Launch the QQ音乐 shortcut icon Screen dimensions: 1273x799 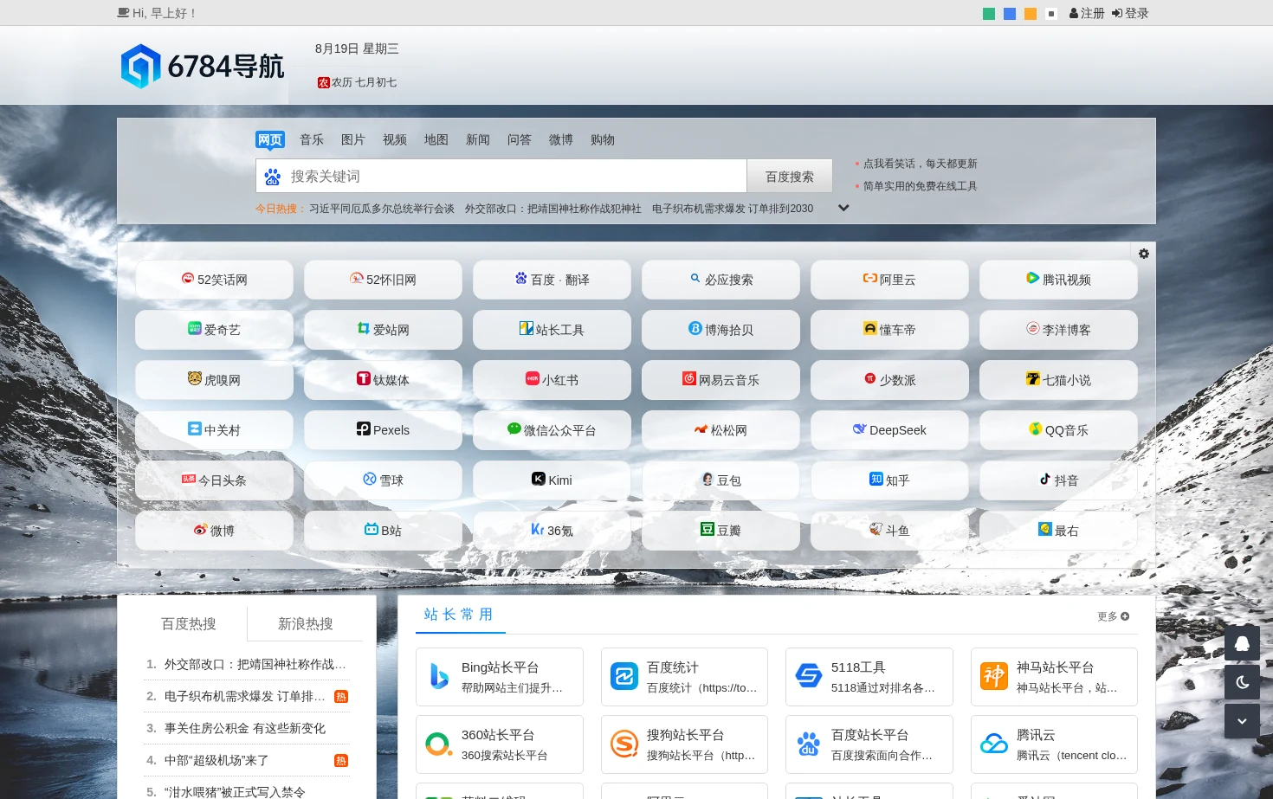1036,428
